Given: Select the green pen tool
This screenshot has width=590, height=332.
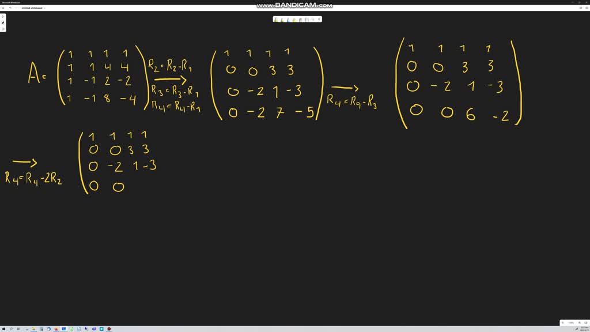Looking at the screenshot, I should 282,20.
